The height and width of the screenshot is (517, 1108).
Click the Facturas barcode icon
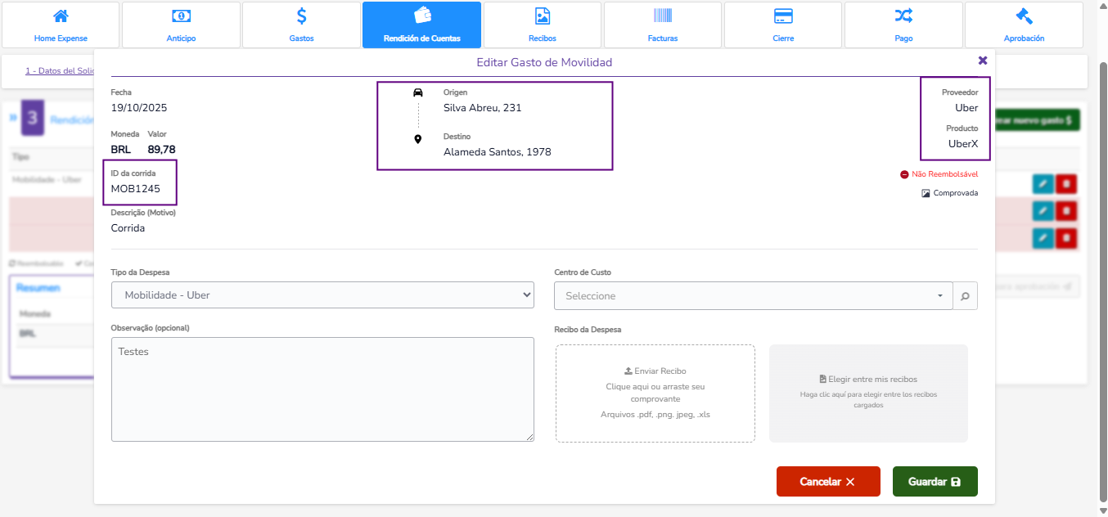[662, 16]
